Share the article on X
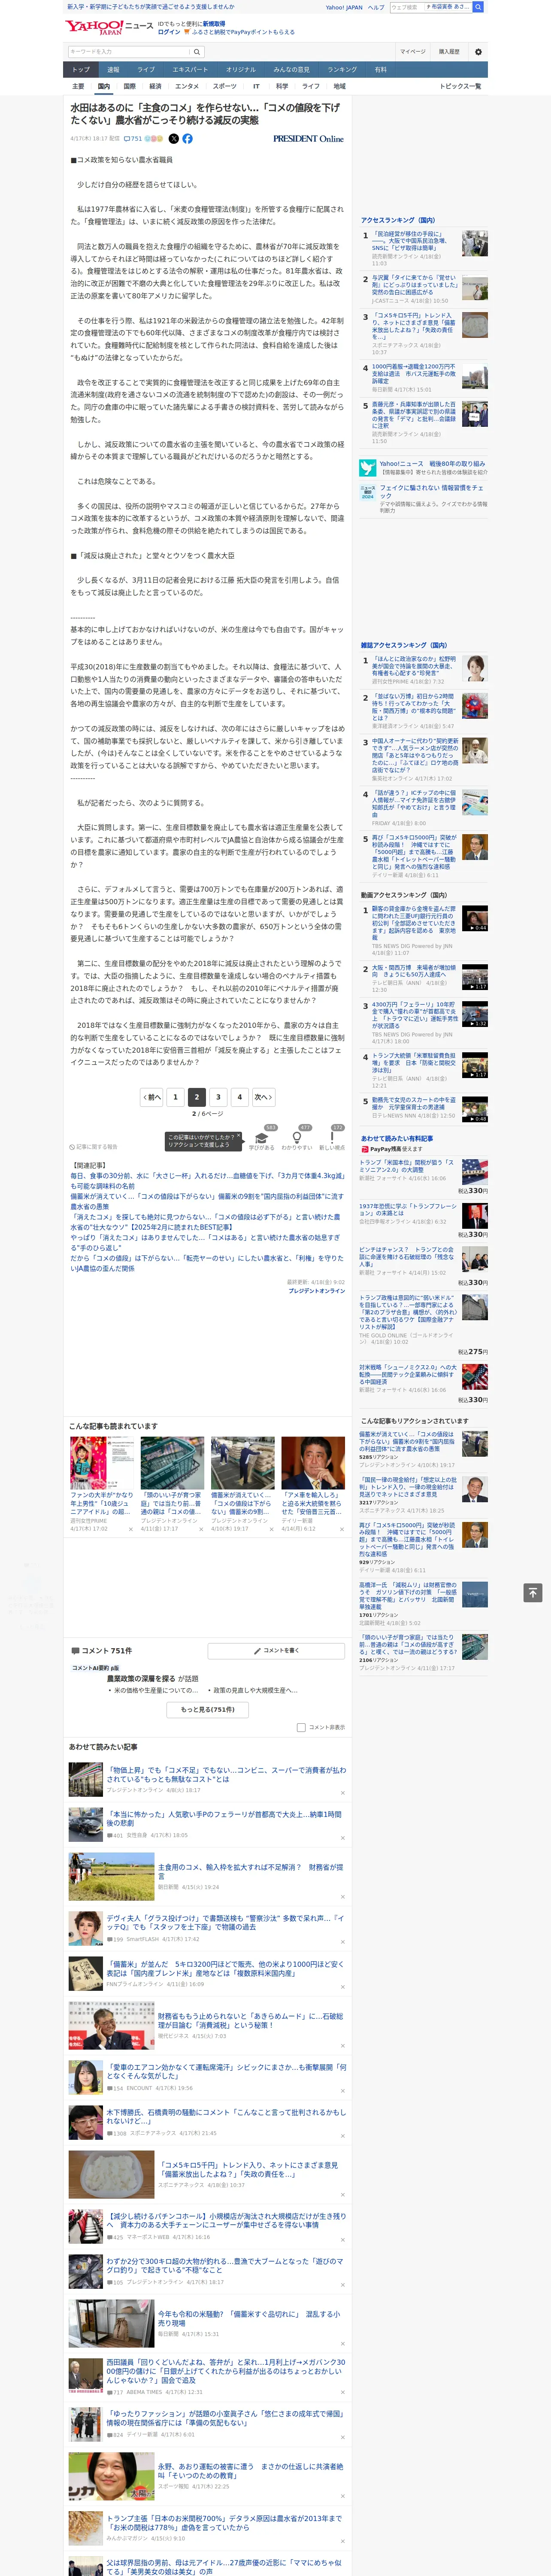 coord(174,139)
